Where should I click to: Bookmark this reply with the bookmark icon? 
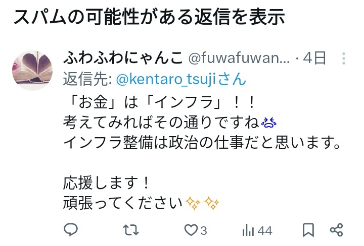[x=308, y=230]
